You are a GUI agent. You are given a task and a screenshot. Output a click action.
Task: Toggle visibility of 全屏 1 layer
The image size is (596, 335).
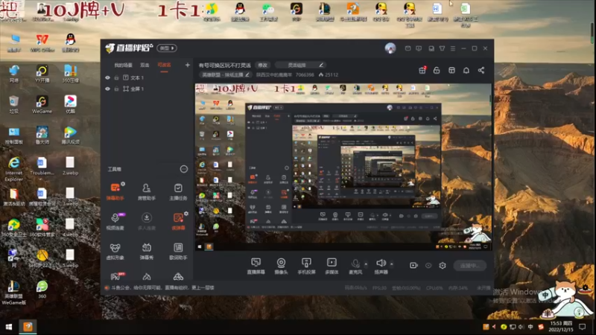(107, 89)
